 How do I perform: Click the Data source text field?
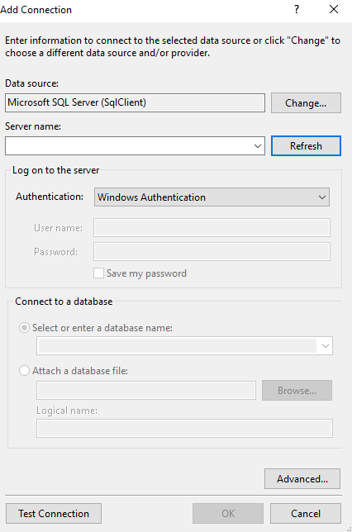point(135,102)
